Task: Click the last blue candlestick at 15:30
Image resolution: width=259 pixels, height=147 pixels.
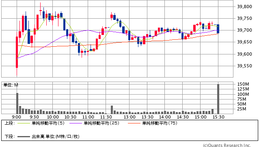Action: coord(218,29)
